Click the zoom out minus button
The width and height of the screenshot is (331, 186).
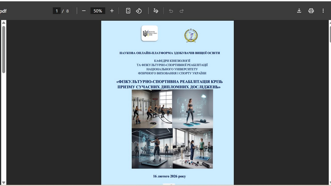click(x=84, y=11)
